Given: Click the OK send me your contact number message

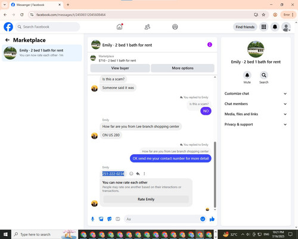Looking at the screenshot, I should (170, 158).
